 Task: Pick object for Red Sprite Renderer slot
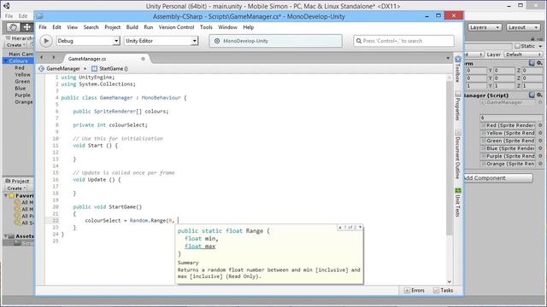pyautogui.click(x=540, y=125)
